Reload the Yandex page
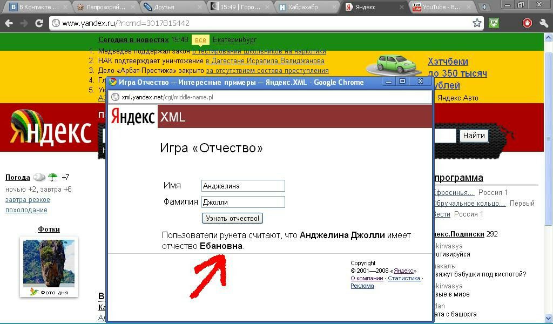 (39, 23)
